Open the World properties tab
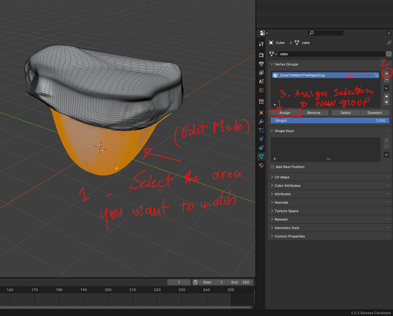393x316 pixels. (261, 90)
